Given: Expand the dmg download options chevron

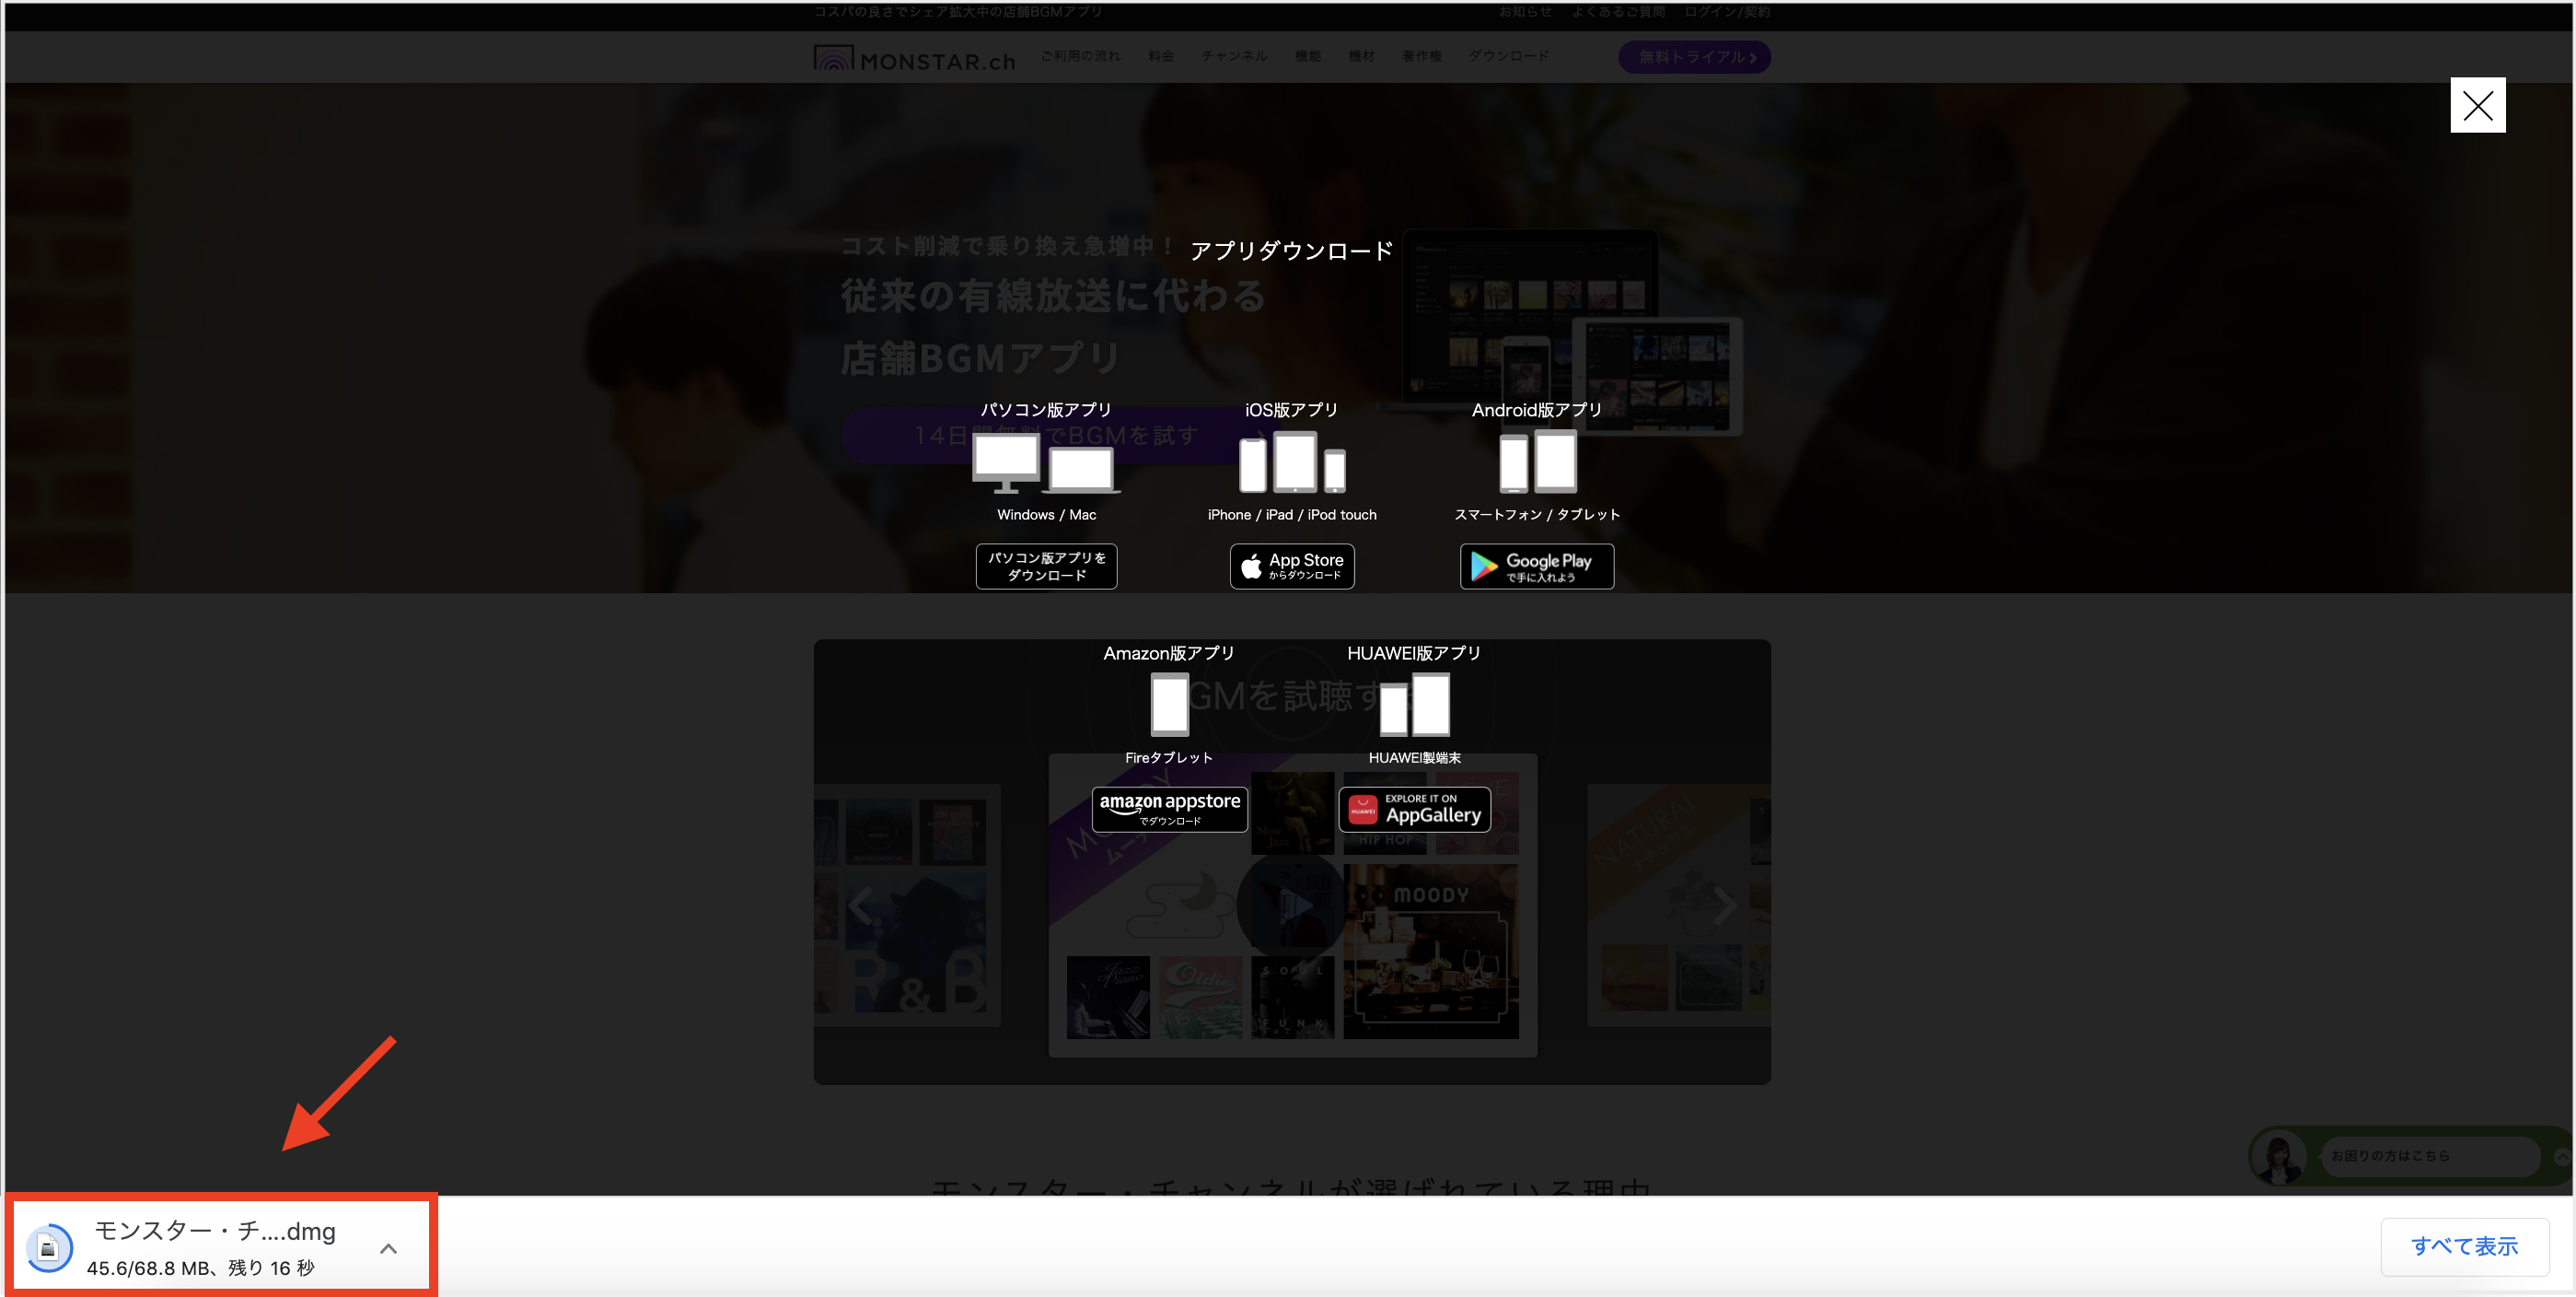Looking at the screenshot, I should (388, 1248).
